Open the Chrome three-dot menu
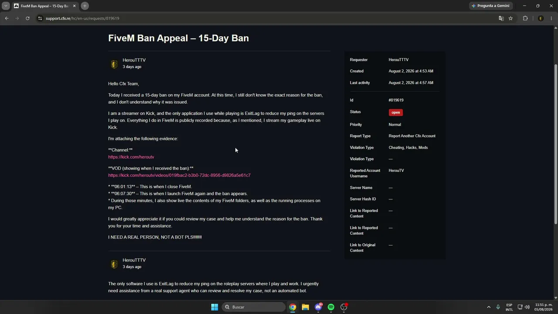 551,18
